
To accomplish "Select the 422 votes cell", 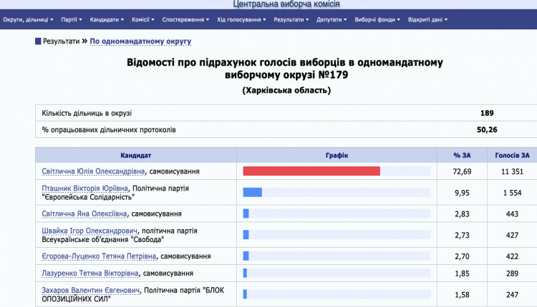I will tap(512, 256).
